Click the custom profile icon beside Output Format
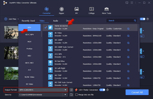 [x=71, y=90]
